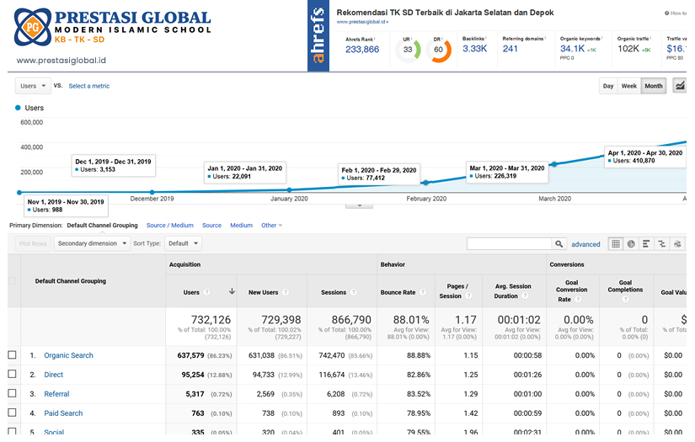Click the Prestasi Global PG logo

pyautogui.click(x=33, y=27)
